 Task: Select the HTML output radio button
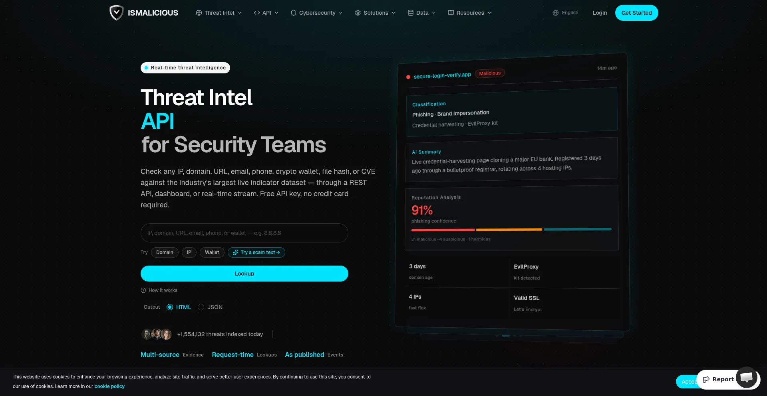pos(170,307)
